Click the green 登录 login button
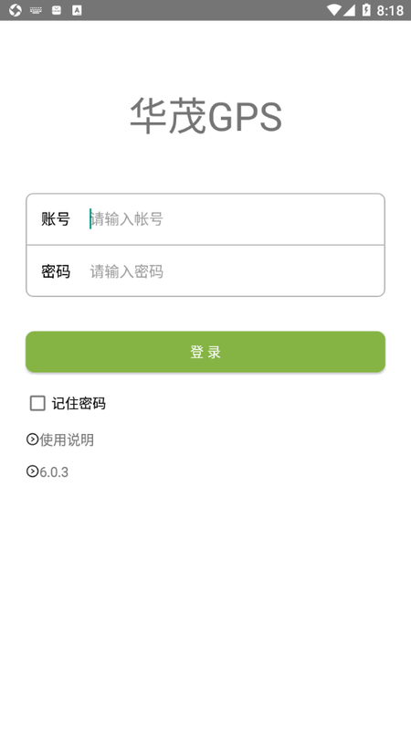Image resolution: width=411 pixels, height=731 pixels. point(205,352)
